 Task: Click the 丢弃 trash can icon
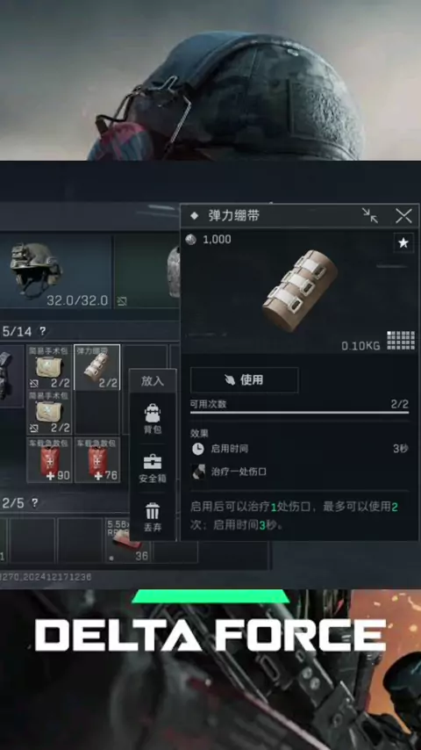tap(153, 511)
